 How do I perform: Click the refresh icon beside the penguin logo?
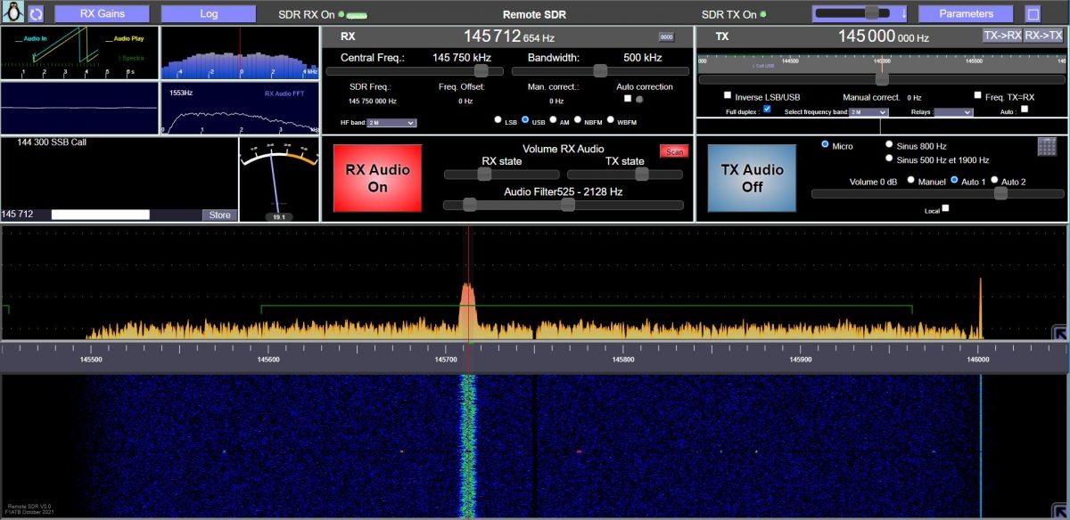[36, 12]
